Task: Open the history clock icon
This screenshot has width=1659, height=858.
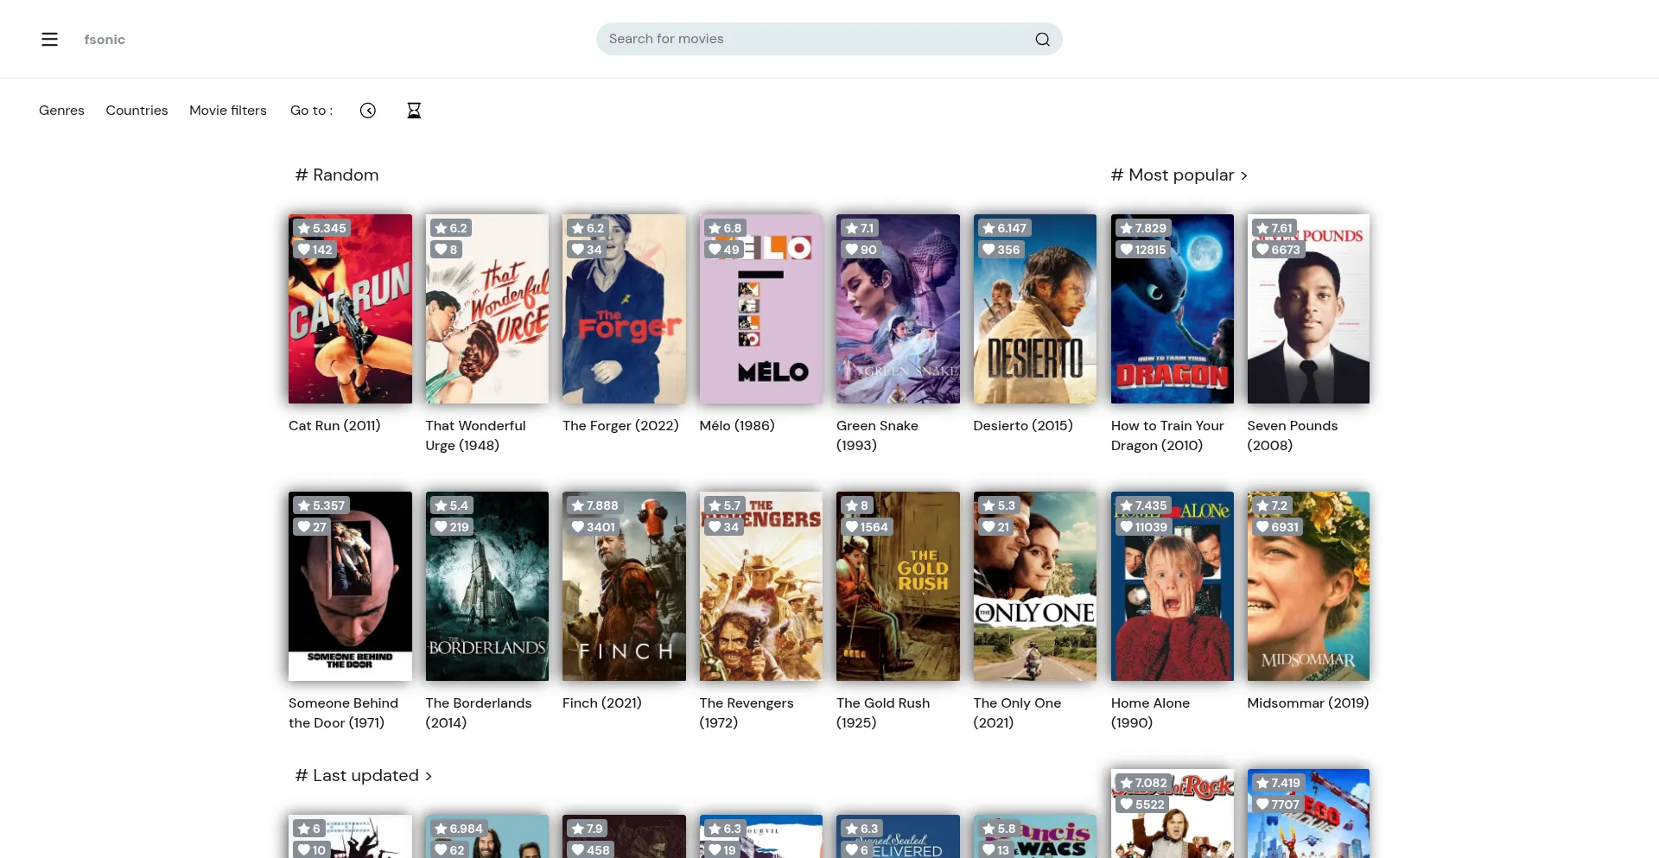Action: (368, 111)
